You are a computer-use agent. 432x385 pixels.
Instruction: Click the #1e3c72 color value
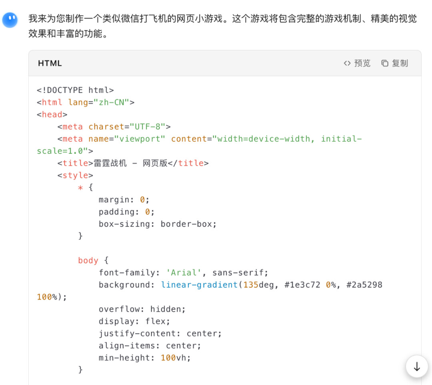[x=300, y=285]
